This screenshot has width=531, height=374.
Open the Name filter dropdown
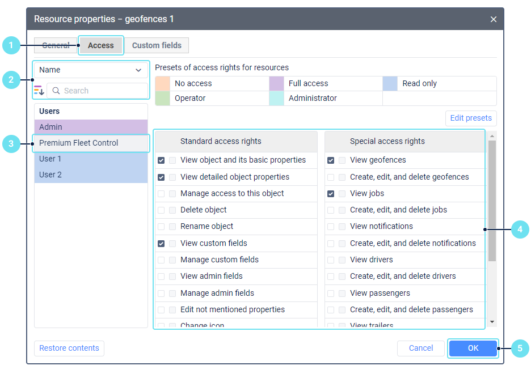[x=91, y=70]
